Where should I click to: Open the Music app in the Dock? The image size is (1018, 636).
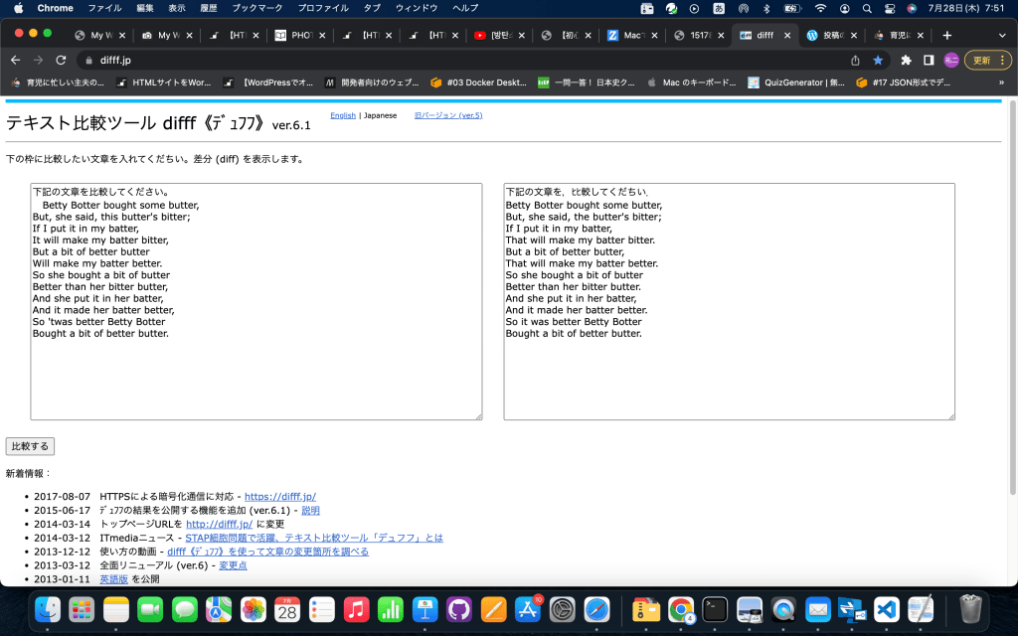[x=356, y=609]
